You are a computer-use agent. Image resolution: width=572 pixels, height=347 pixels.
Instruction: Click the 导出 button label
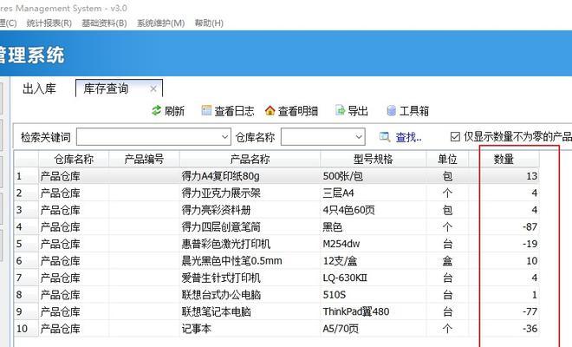(358, 111)
